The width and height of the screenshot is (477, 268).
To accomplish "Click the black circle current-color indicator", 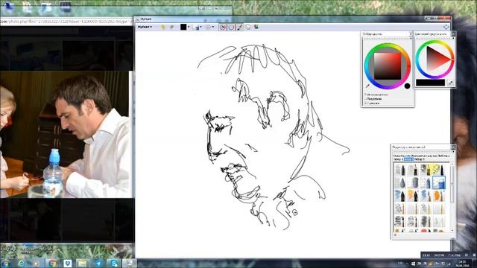I will tap(407, 86).
